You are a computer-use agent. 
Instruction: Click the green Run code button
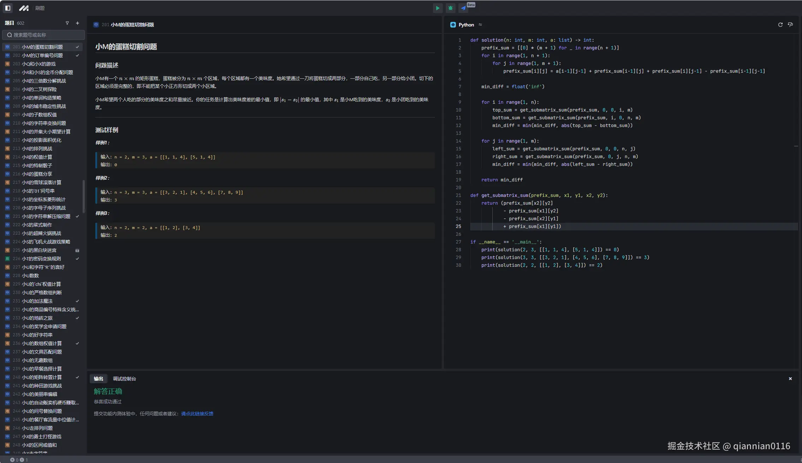click(438, 8)
